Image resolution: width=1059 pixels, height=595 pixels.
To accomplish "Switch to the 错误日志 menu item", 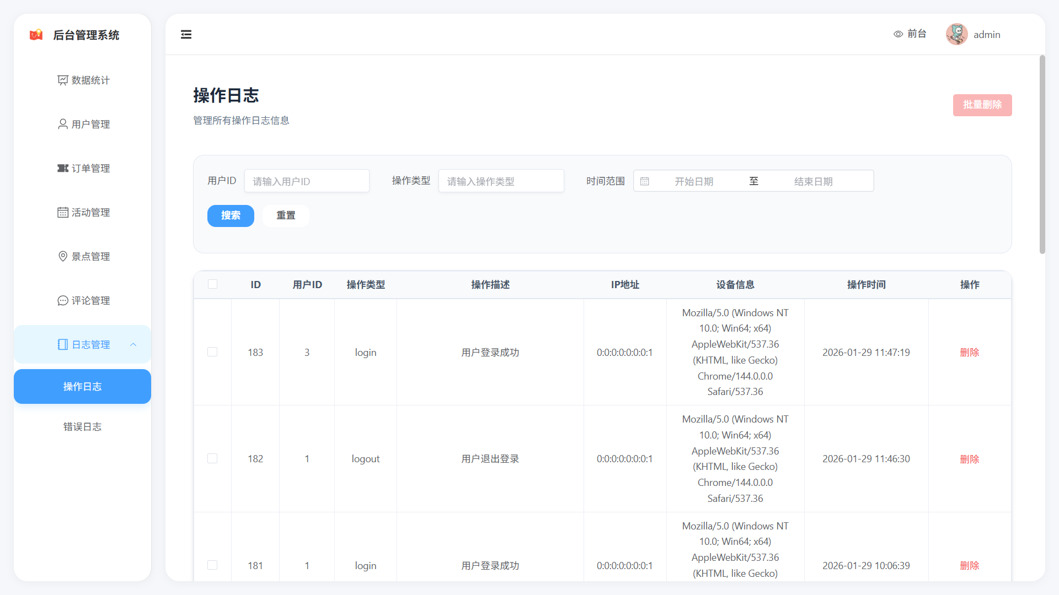I will [82, 427].
